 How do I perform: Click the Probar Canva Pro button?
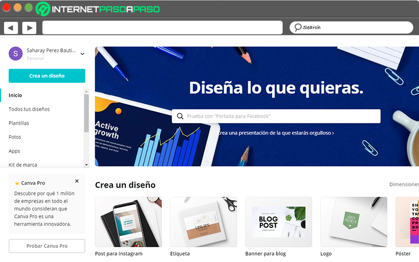pyautogui.click(x=47, y=246)
